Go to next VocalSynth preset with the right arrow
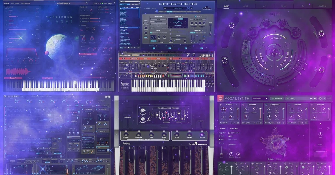The width and height of the screenshot is (335, 175). 315,99
